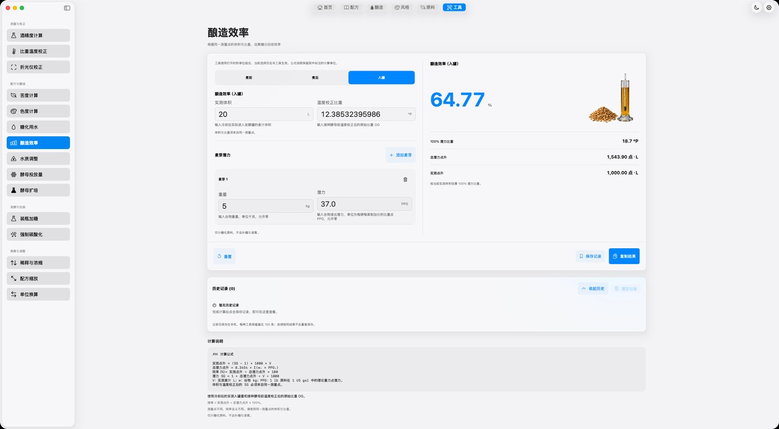The height and width of the screenshot is (429, 779).
Task: Open 酵母投放量 tool in sidebar
Action: pos(38,175)
